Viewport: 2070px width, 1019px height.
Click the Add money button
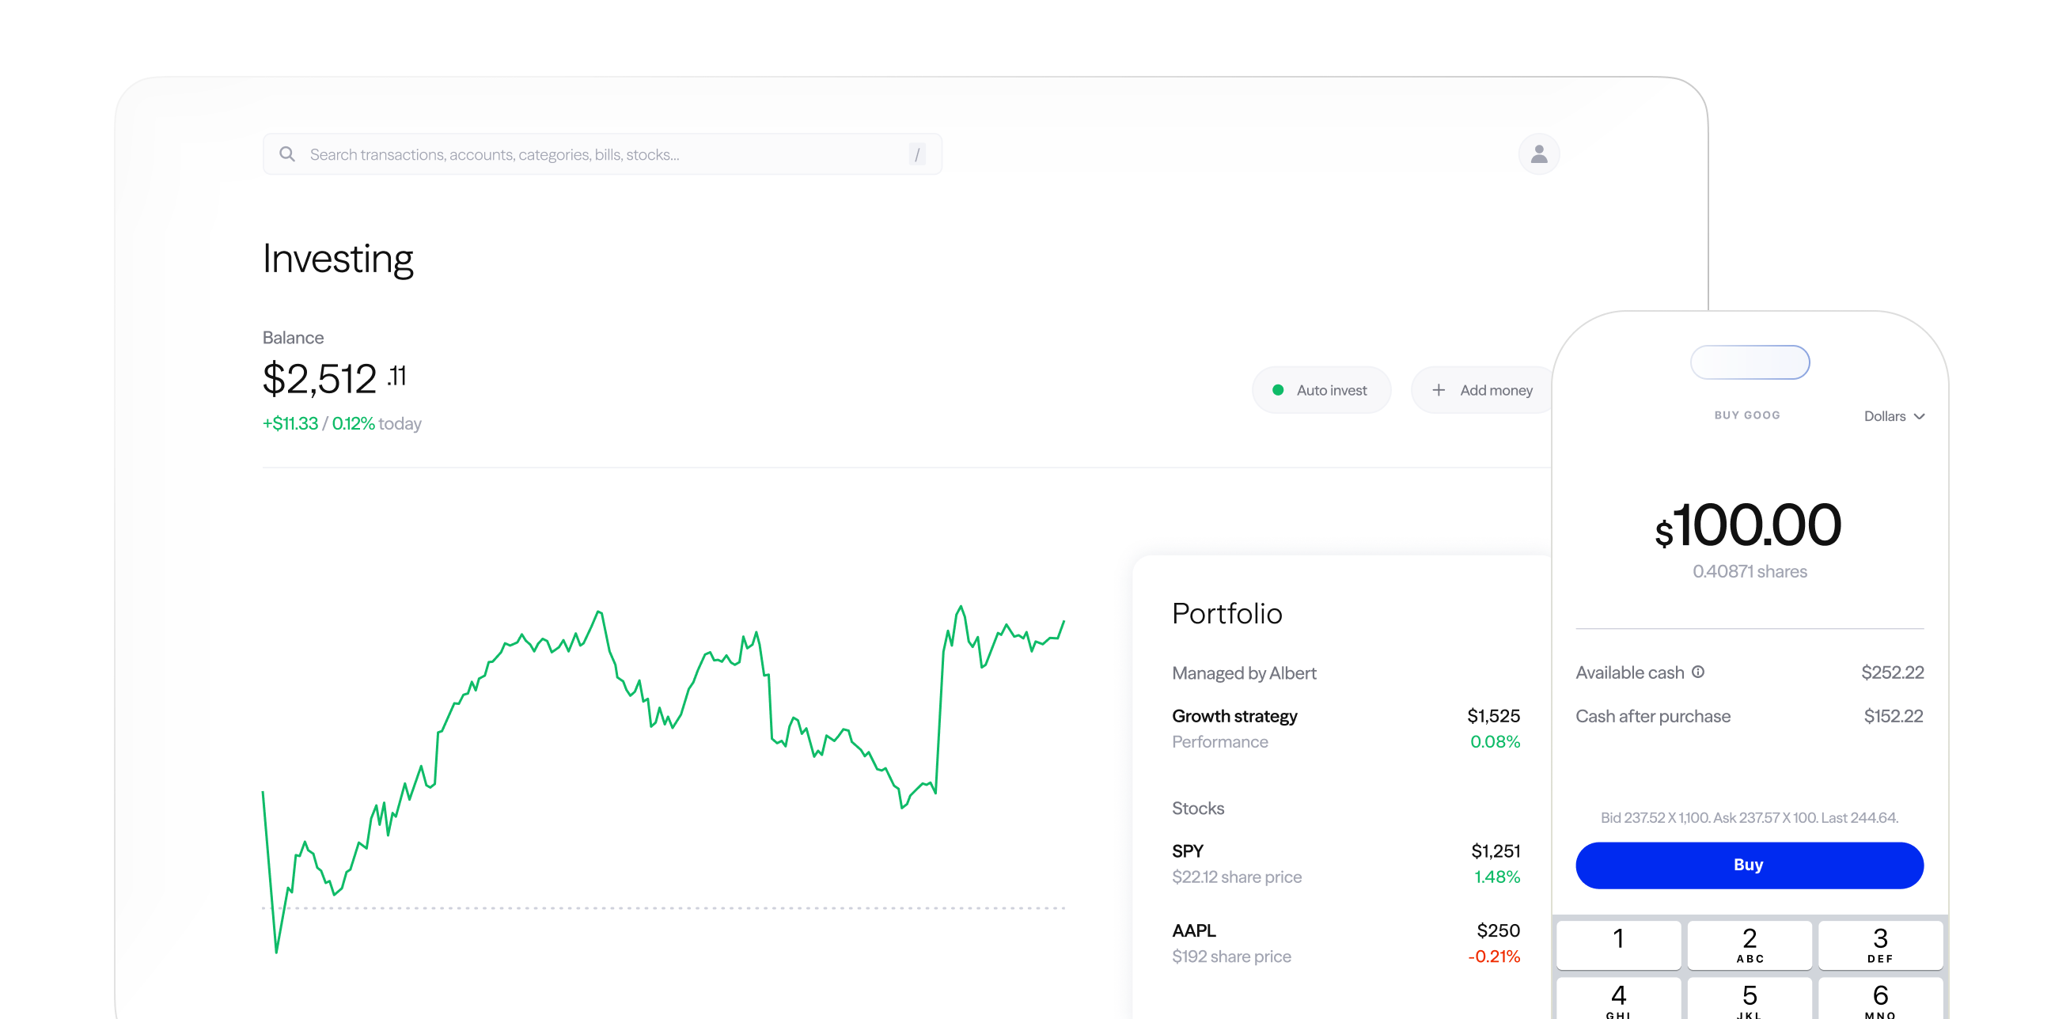click(1483, 390)
